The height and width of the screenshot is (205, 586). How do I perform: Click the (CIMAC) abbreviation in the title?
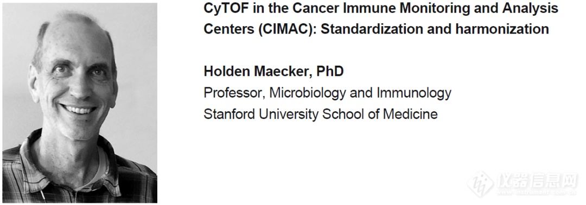(x=287, y=29)
